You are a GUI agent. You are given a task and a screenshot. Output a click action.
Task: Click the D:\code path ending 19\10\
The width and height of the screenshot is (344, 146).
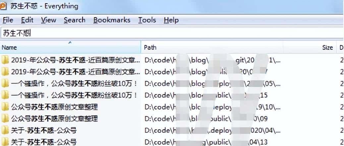click(x=212, y=107)
